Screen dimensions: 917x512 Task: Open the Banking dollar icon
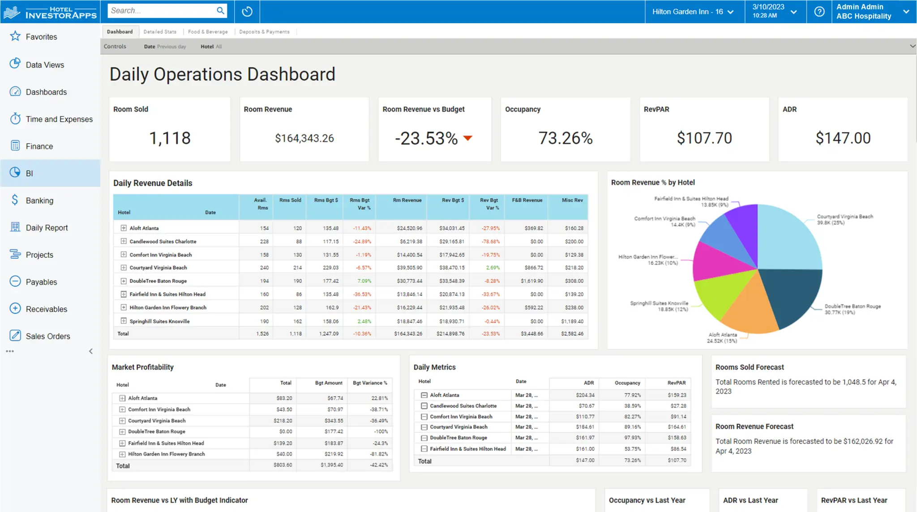15,200
